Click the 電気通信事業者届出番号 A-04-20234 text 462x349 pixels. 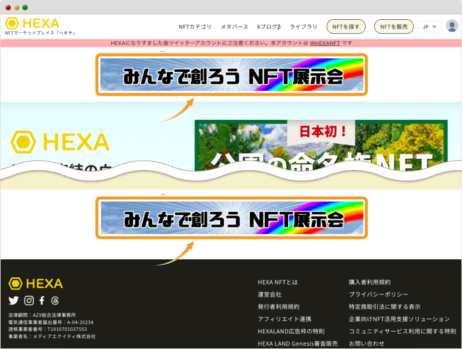tap(51, 322)
